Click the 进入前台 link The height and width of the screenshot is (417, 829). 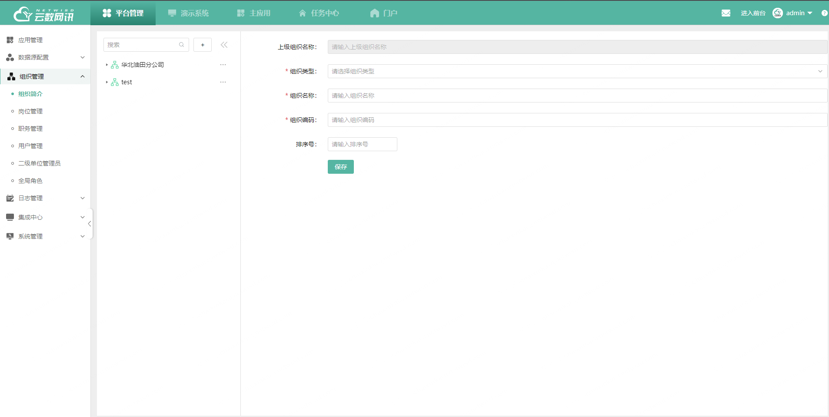tap(752, 13)
